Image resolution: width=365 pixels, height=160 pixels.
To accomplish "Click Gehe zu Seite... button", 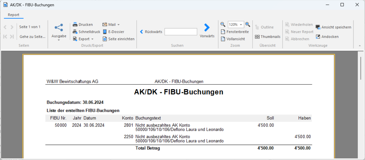I will (32, 37).
